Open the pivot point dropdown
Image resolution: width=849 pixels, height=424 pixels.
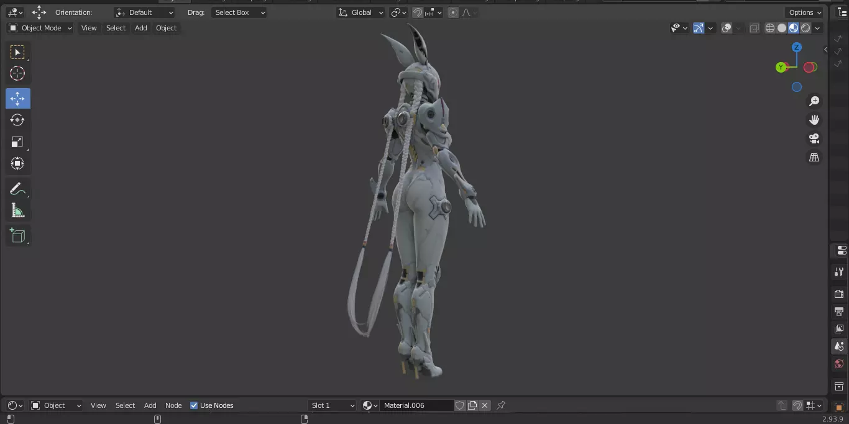coord(398,12)
